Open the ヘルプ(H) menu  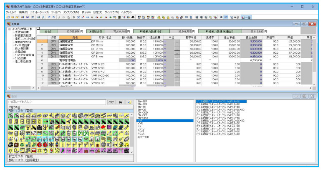pos(126,12)
